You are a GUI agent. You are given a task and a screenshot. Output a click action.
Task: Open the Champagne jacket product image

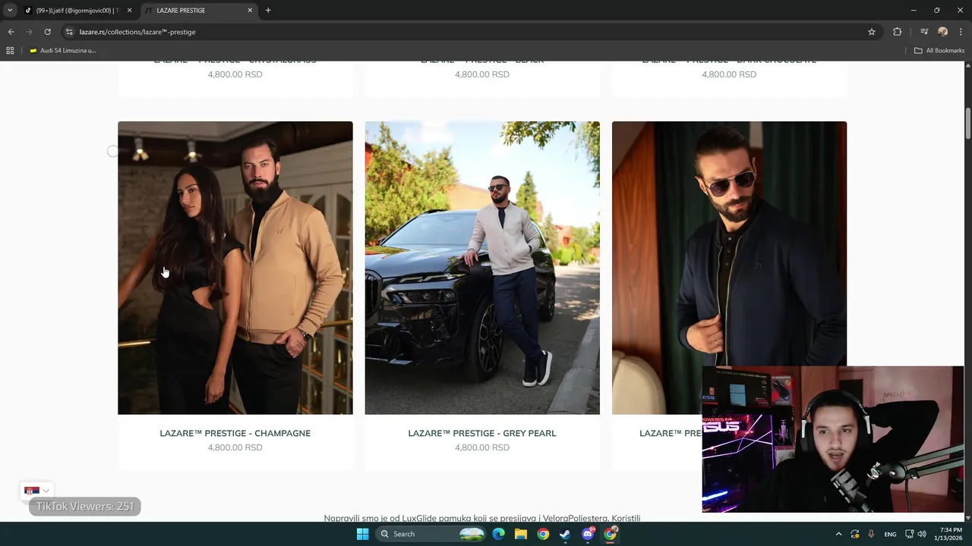coord(235,268)
